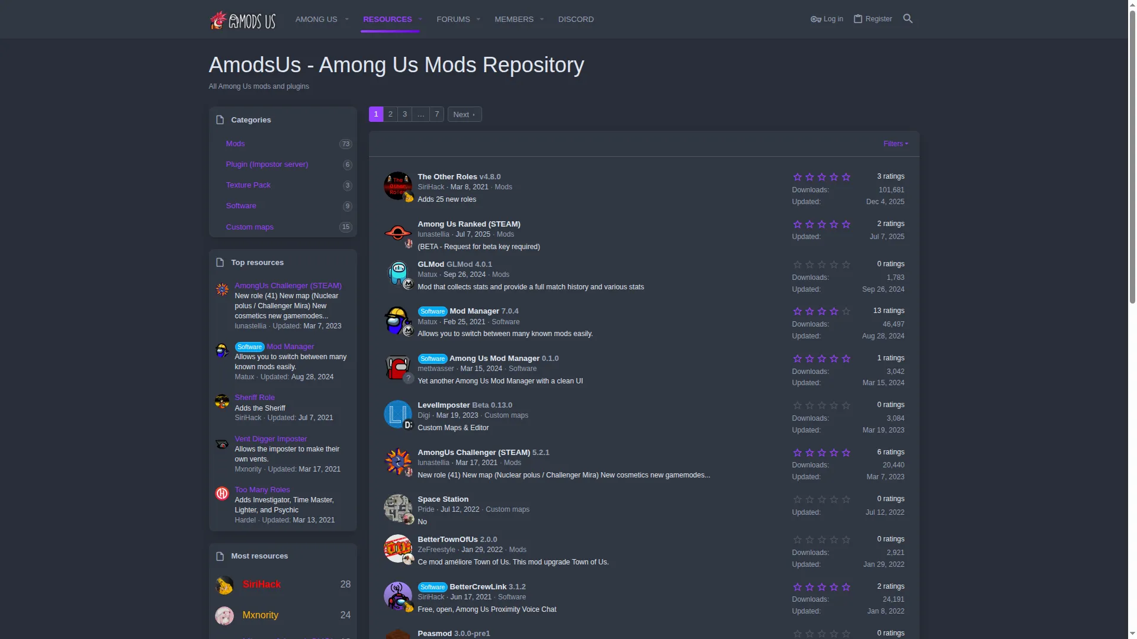Viewport: 1137px width, 639px height.
Task: Open Among Us Ranked (STEAM) resource icon
Action: click(x=398, y=233)
